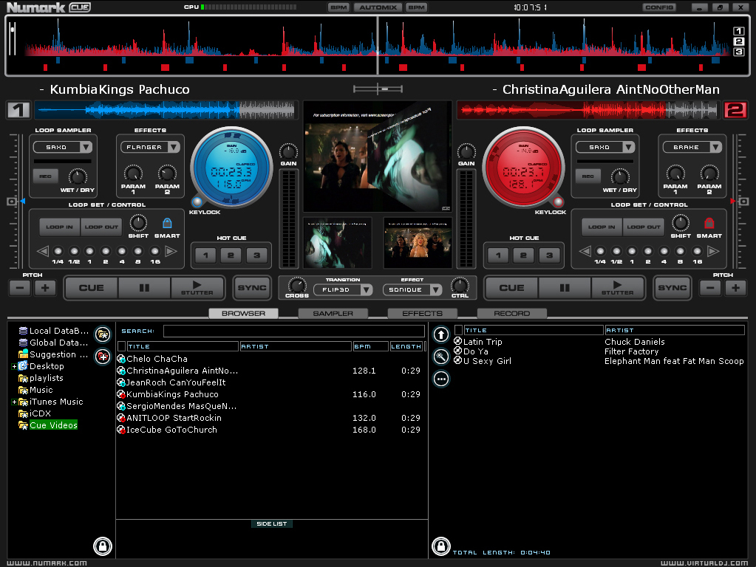Viewport: 756px width, 567px height.
Task: Enable KEYLOCK on the left deck
Action: coord(197,202)
